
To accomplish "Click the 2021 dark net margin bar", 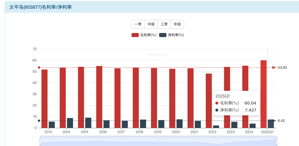I will 198,124.
